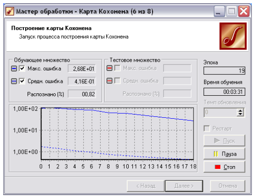Screen dimensions: 256x196
Task: Stop training with the Стоп button
Action: pyautogui.click(x=224, y=167)
